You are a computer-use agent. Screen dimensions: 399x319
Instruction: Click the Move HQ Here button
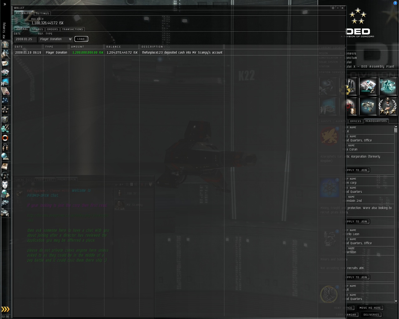click(x=370, y=308)
